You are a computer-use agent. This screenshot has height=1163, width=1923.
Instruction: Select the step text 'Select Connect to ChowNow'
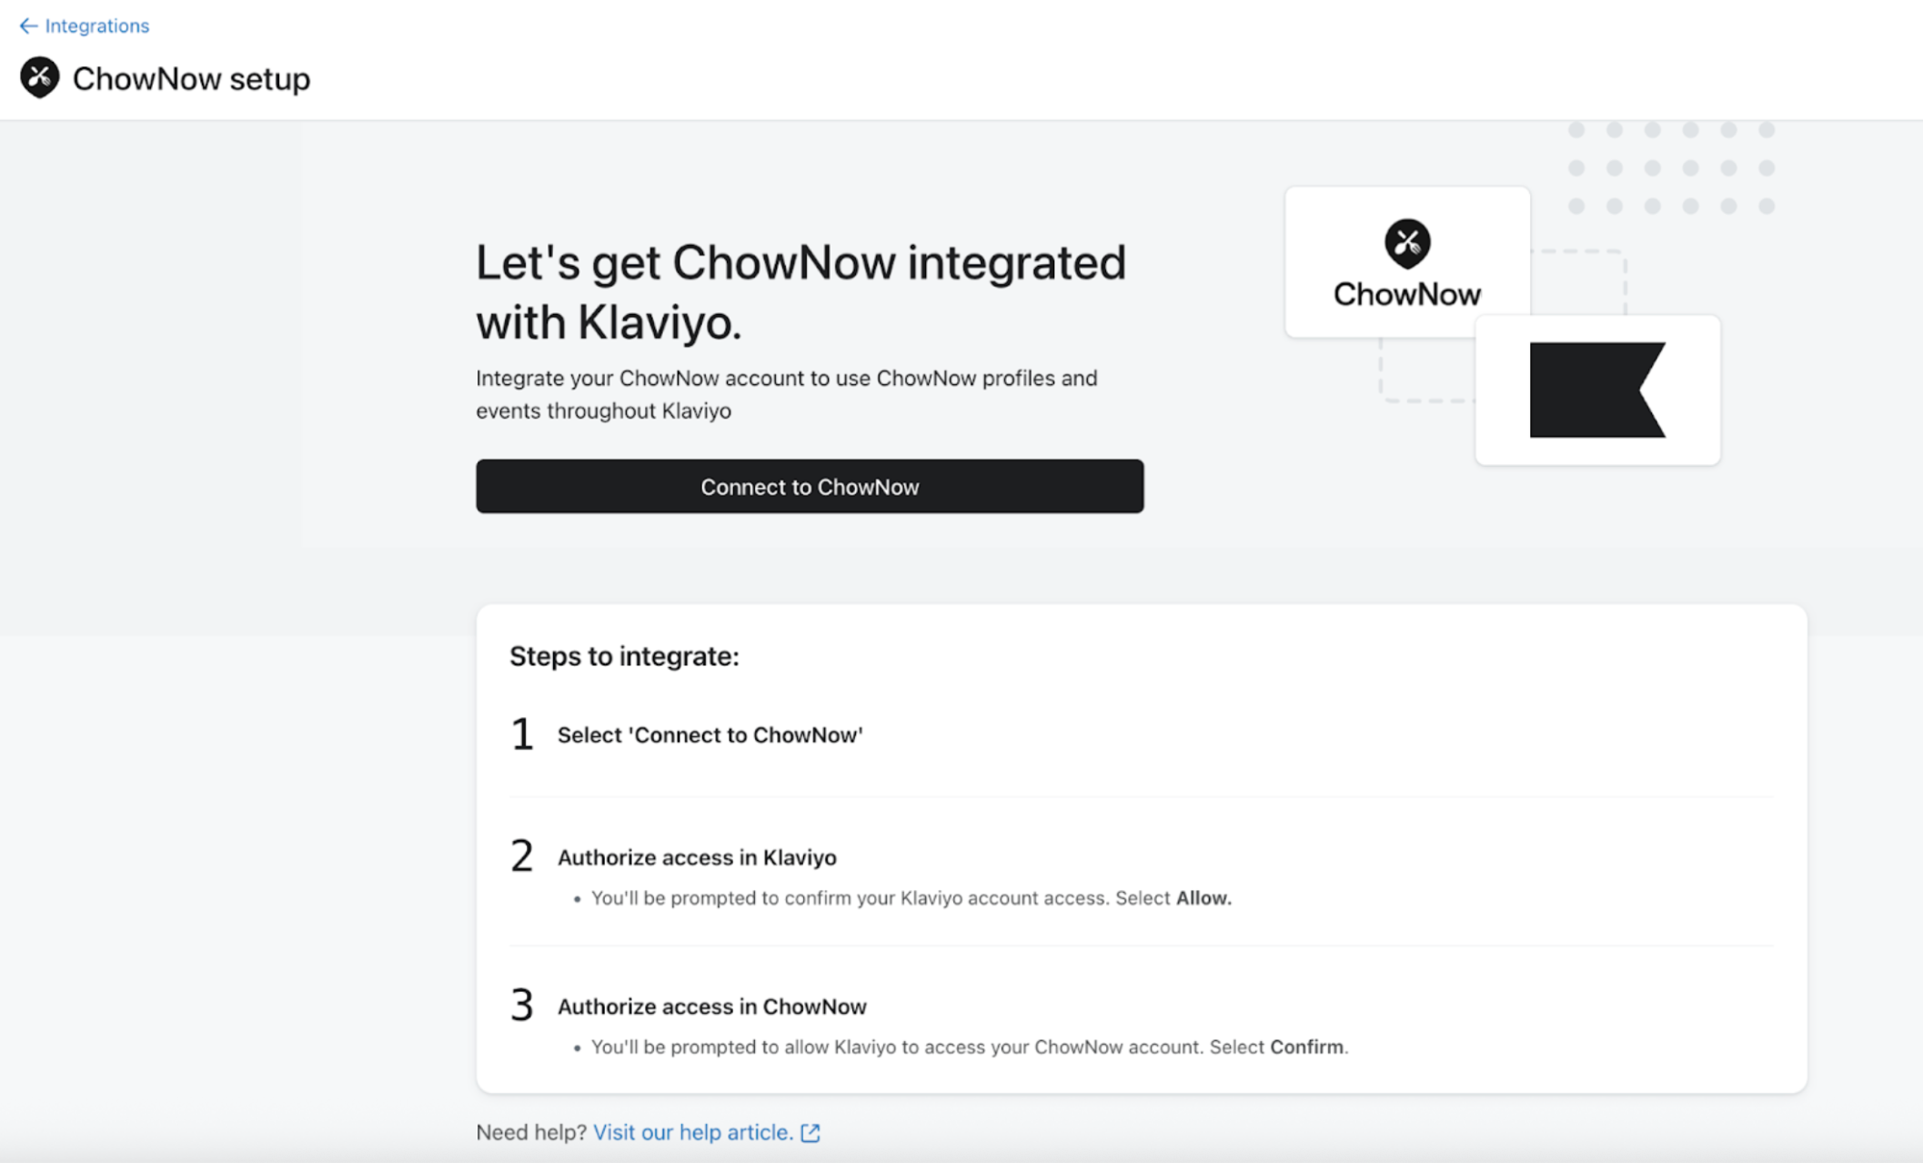(x=710, y=735)
